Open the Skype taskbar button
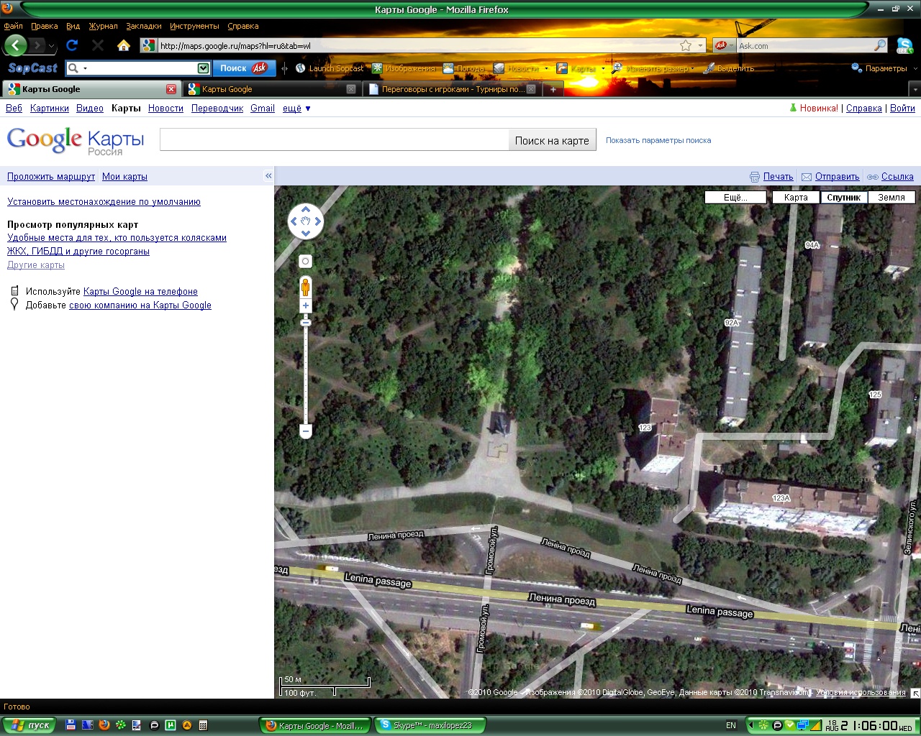 [430, 725]
